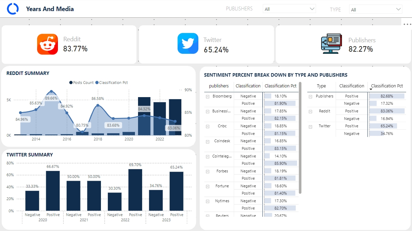Collapse the Coindesk row
Image resolution: width=412 pixels, height=231 pixels.
tap(208, 142)
